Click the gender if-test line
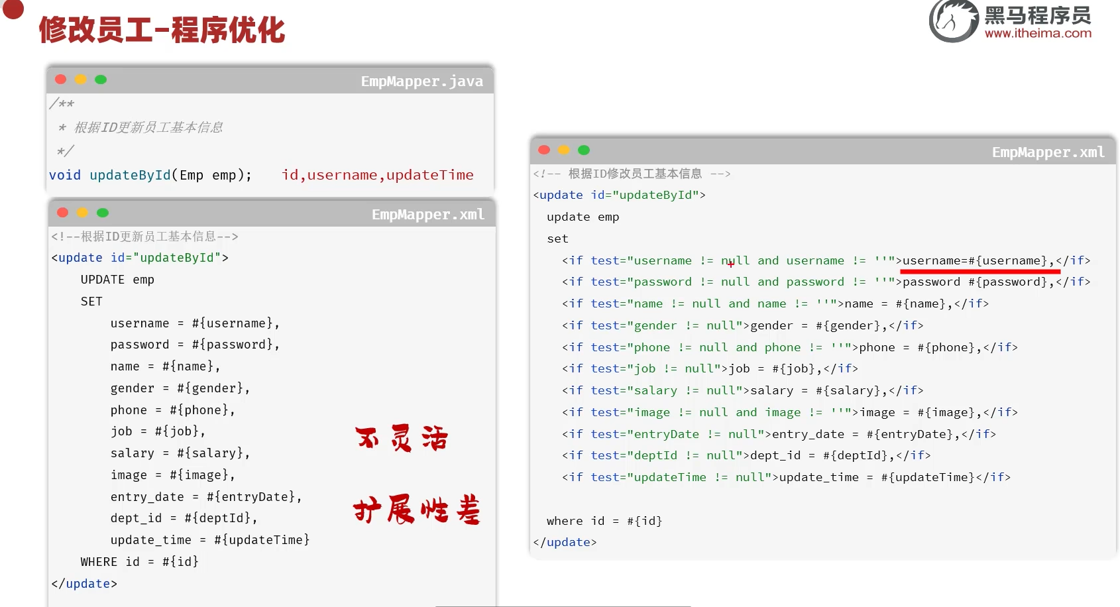This screenshot has width=1120, height=607. coord(742,325)
